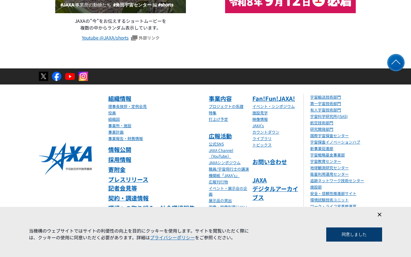Open the X (Twitter) social icon
This screenshot has width=411, height=257.
click(x=43, y=76)
